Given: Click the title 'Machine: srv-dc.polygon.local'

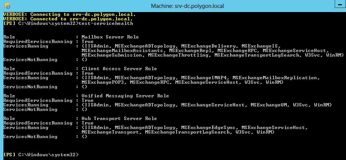Looking at the screenshot, I should (188, 6).
